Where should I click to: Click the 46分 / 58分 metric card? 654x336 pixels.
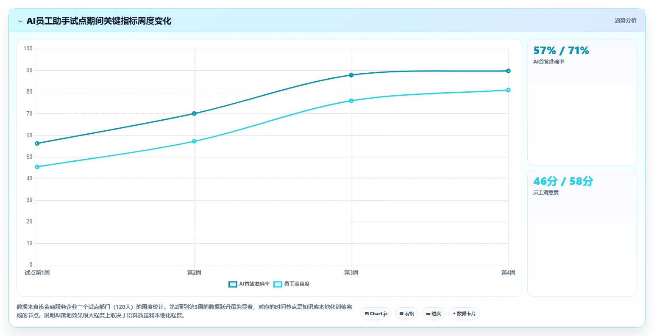582,233
